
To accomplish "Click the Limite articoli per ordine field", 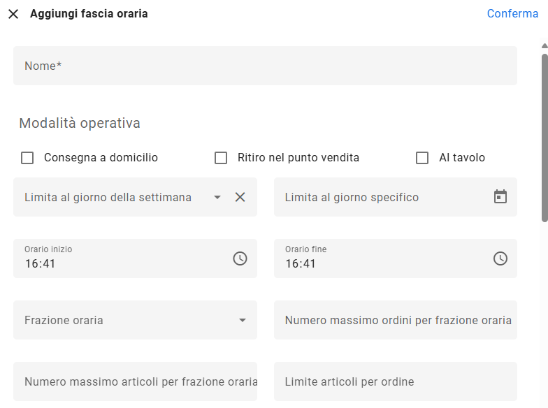I will (396, 381).
